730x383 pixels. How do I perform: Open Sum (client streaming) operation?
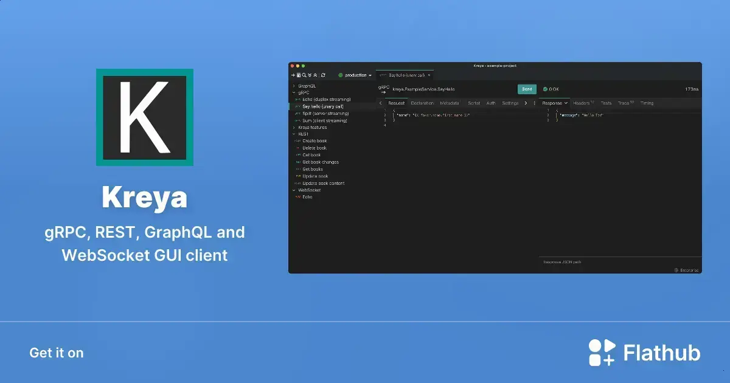click(x=325, y=120)
